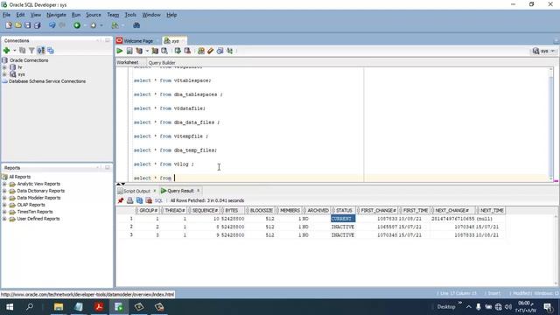The width and height of the screenshot is (560, 315).
Task: Add a new connection with green plus
Action: click(6, 51)
